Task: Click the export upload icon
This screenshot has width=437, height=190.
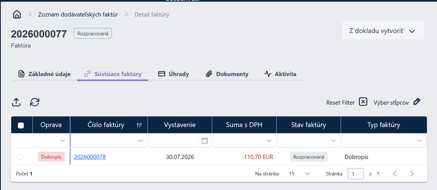Action: click(x=16, y=102)
